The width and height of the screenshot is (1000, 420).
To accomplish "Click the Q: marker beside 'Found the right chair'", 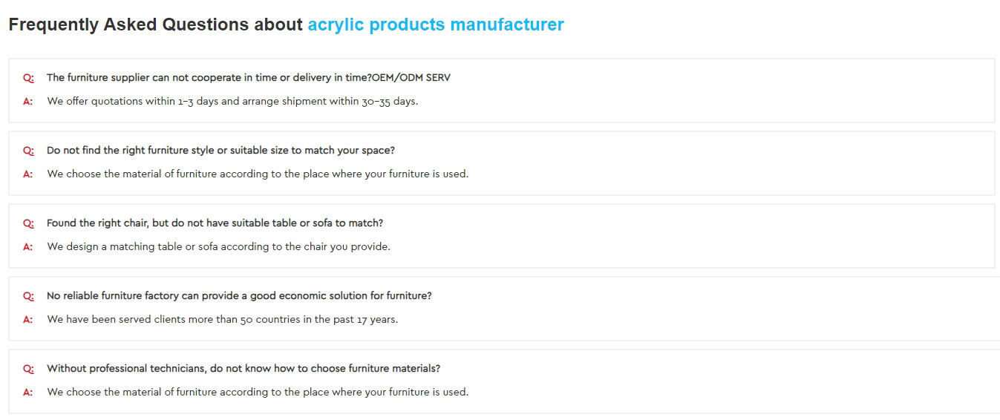I will (x=28, y=223).
